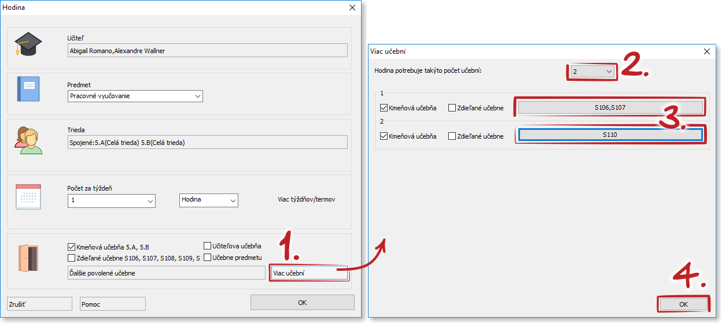Click the S106,S107 classroom selection button
Image resolution: width=722 pixels, height=324 pixels.
click(610, 107)
